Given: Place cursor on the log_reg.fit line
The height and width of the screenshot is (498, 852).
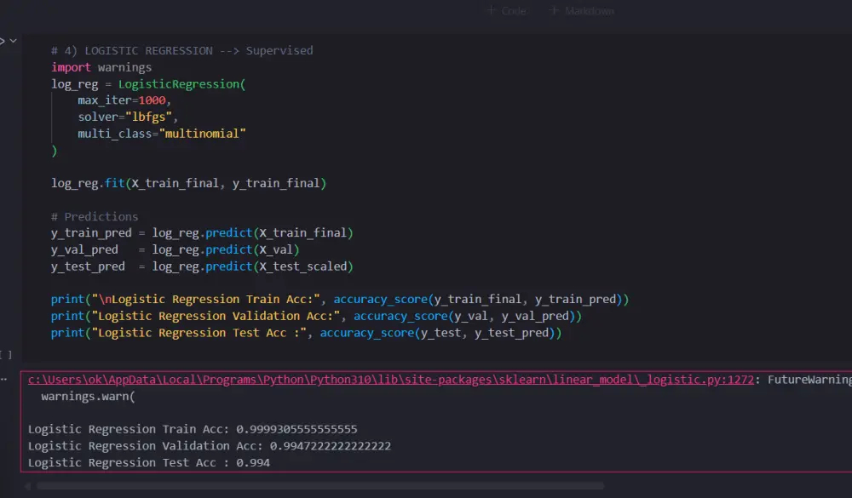Looking at the screenshot, I should [x=188, y=183].
